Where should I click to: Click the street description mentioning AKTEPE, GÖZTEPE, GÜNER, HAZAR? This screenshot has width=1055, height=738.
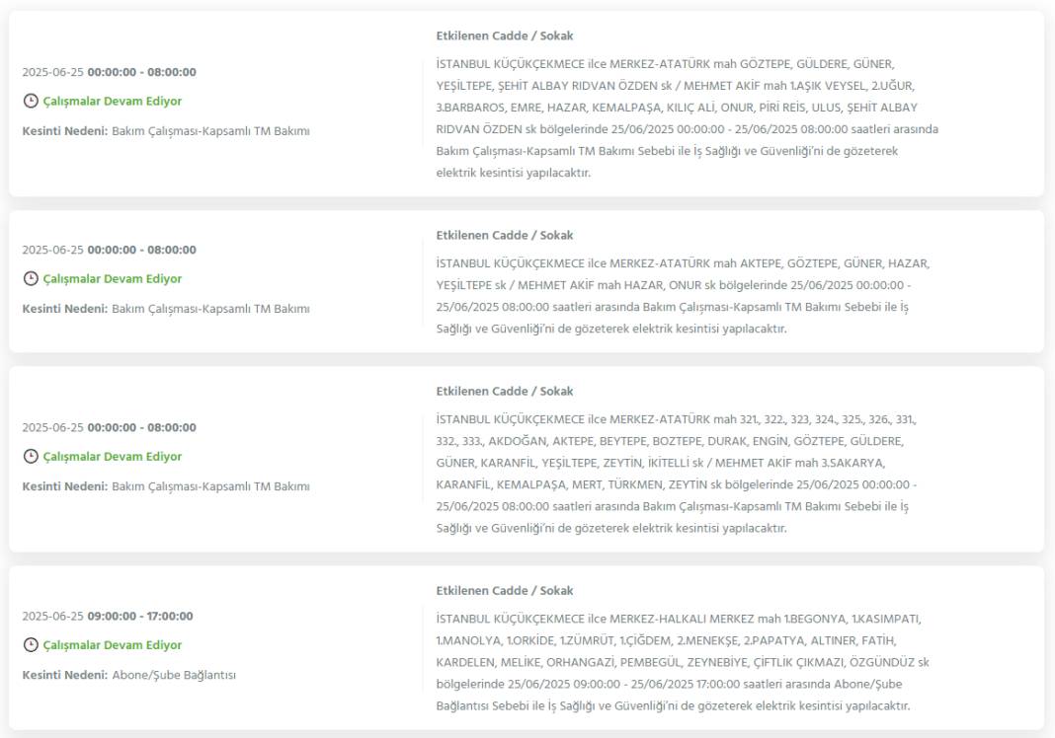[683, 296]
